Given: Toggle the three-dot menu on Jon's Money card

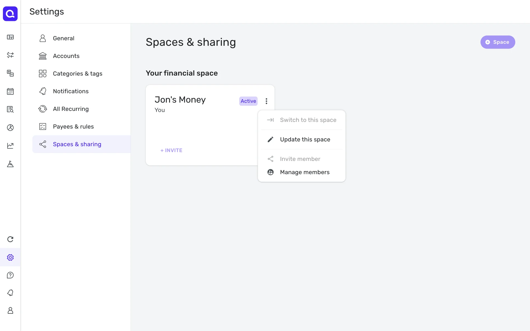Looking at the screenshot, I should (266, 101).
